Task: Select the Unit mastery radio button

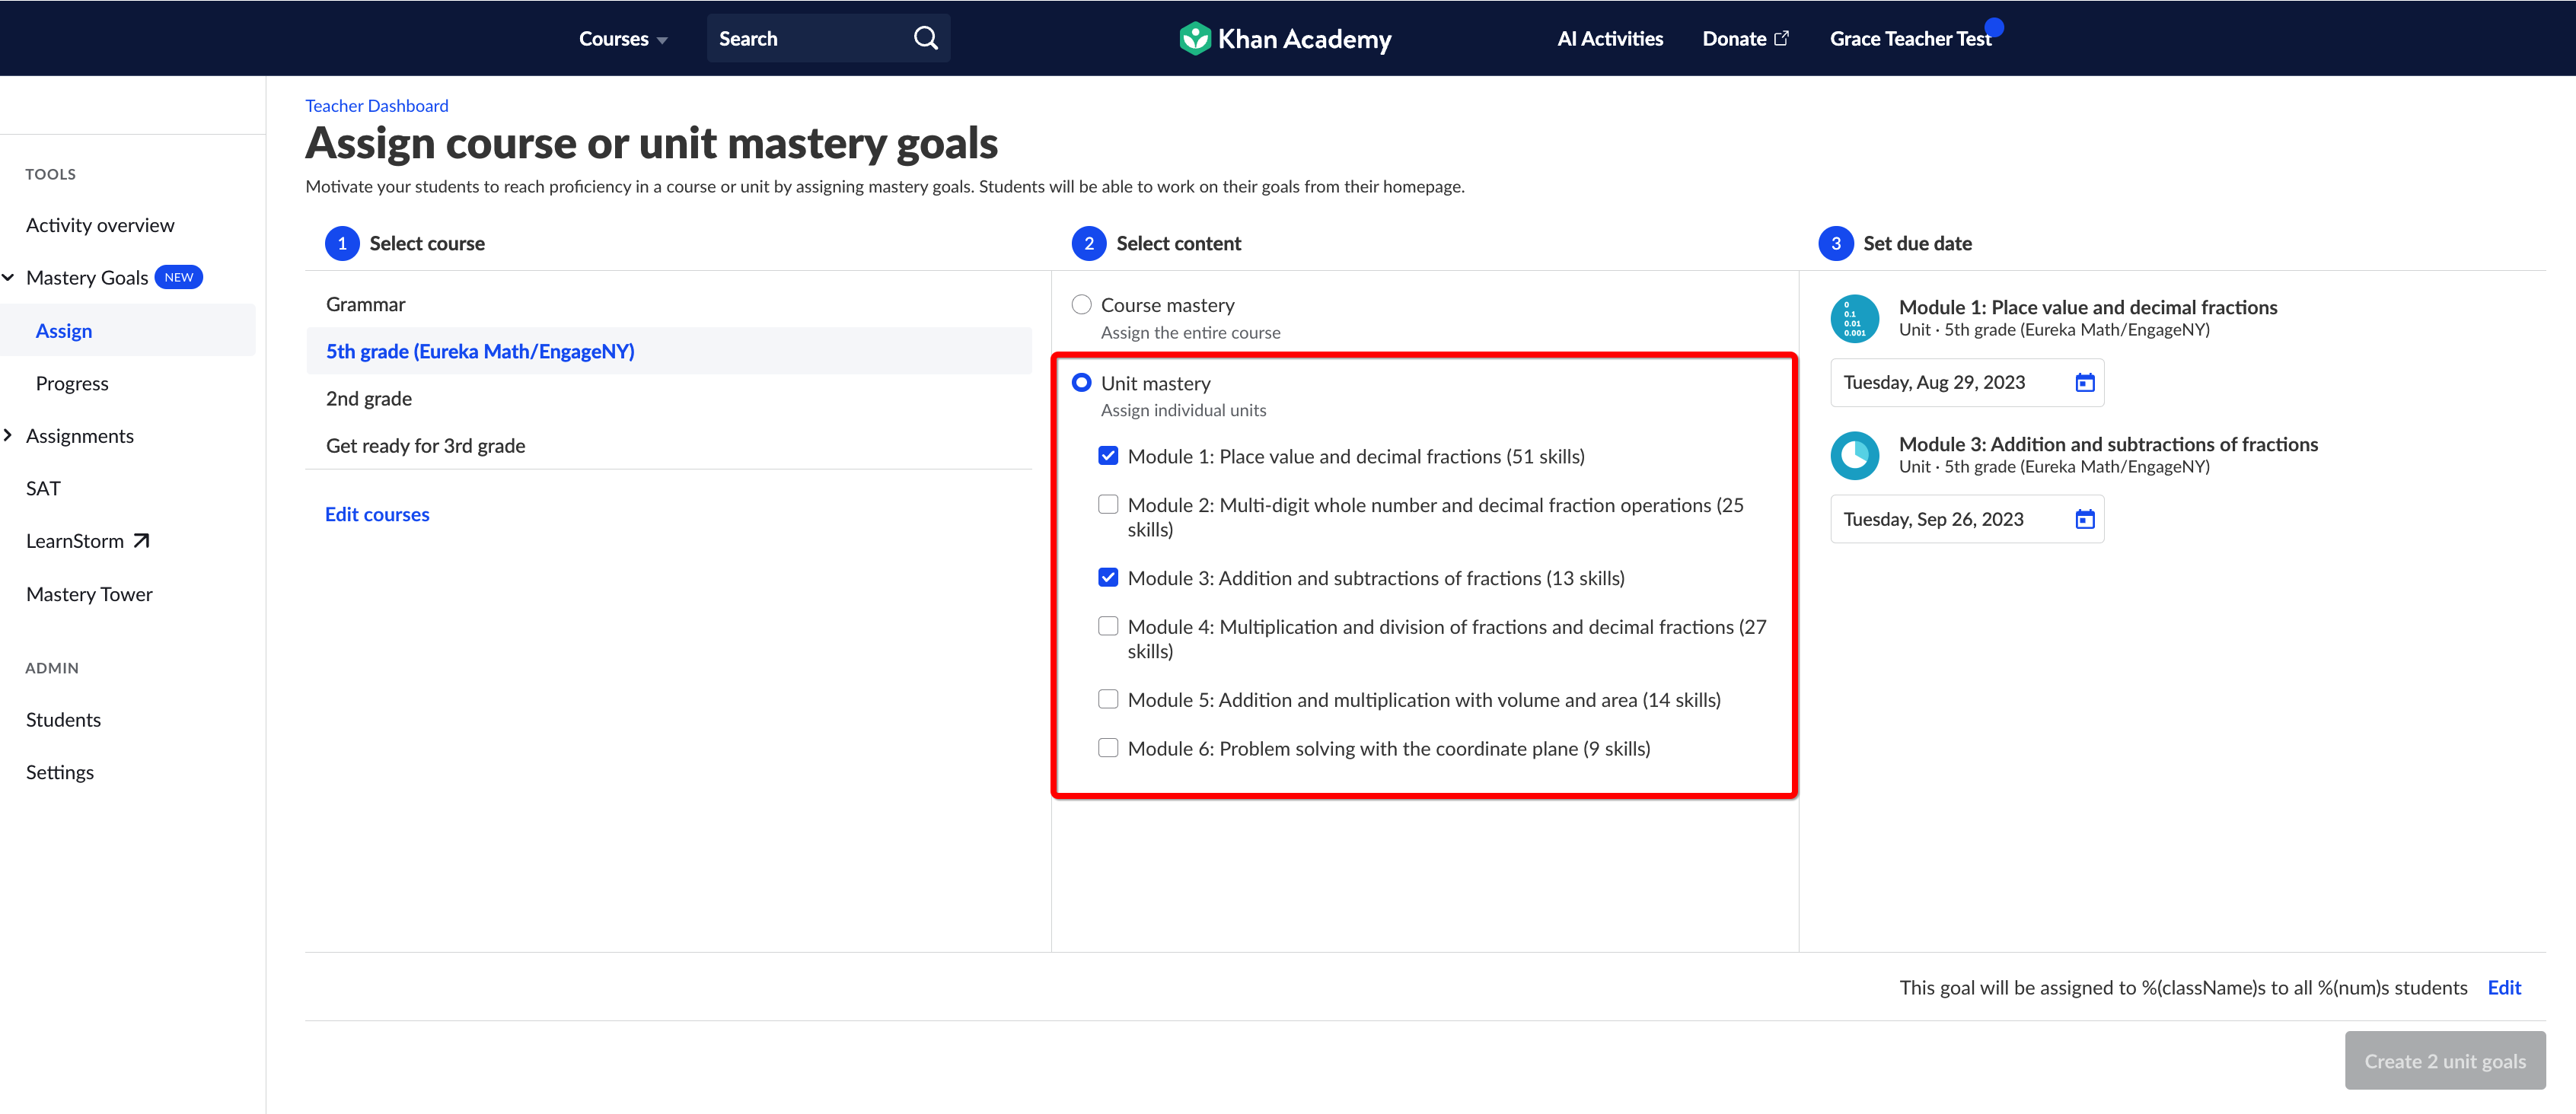Action: pyautogui.click(x=1081, y=383)
